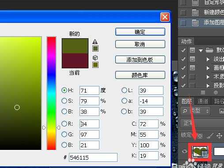Toggle checkmark of the 投影 action
This screenshot has height=168, width=224.
(x=183, y=86)
